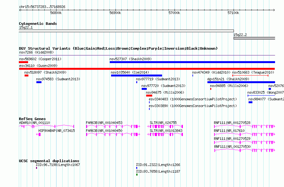Click the RNF111|NM_001270530 gene label
Screen dimensions: 284x187
tap(232, 147)
